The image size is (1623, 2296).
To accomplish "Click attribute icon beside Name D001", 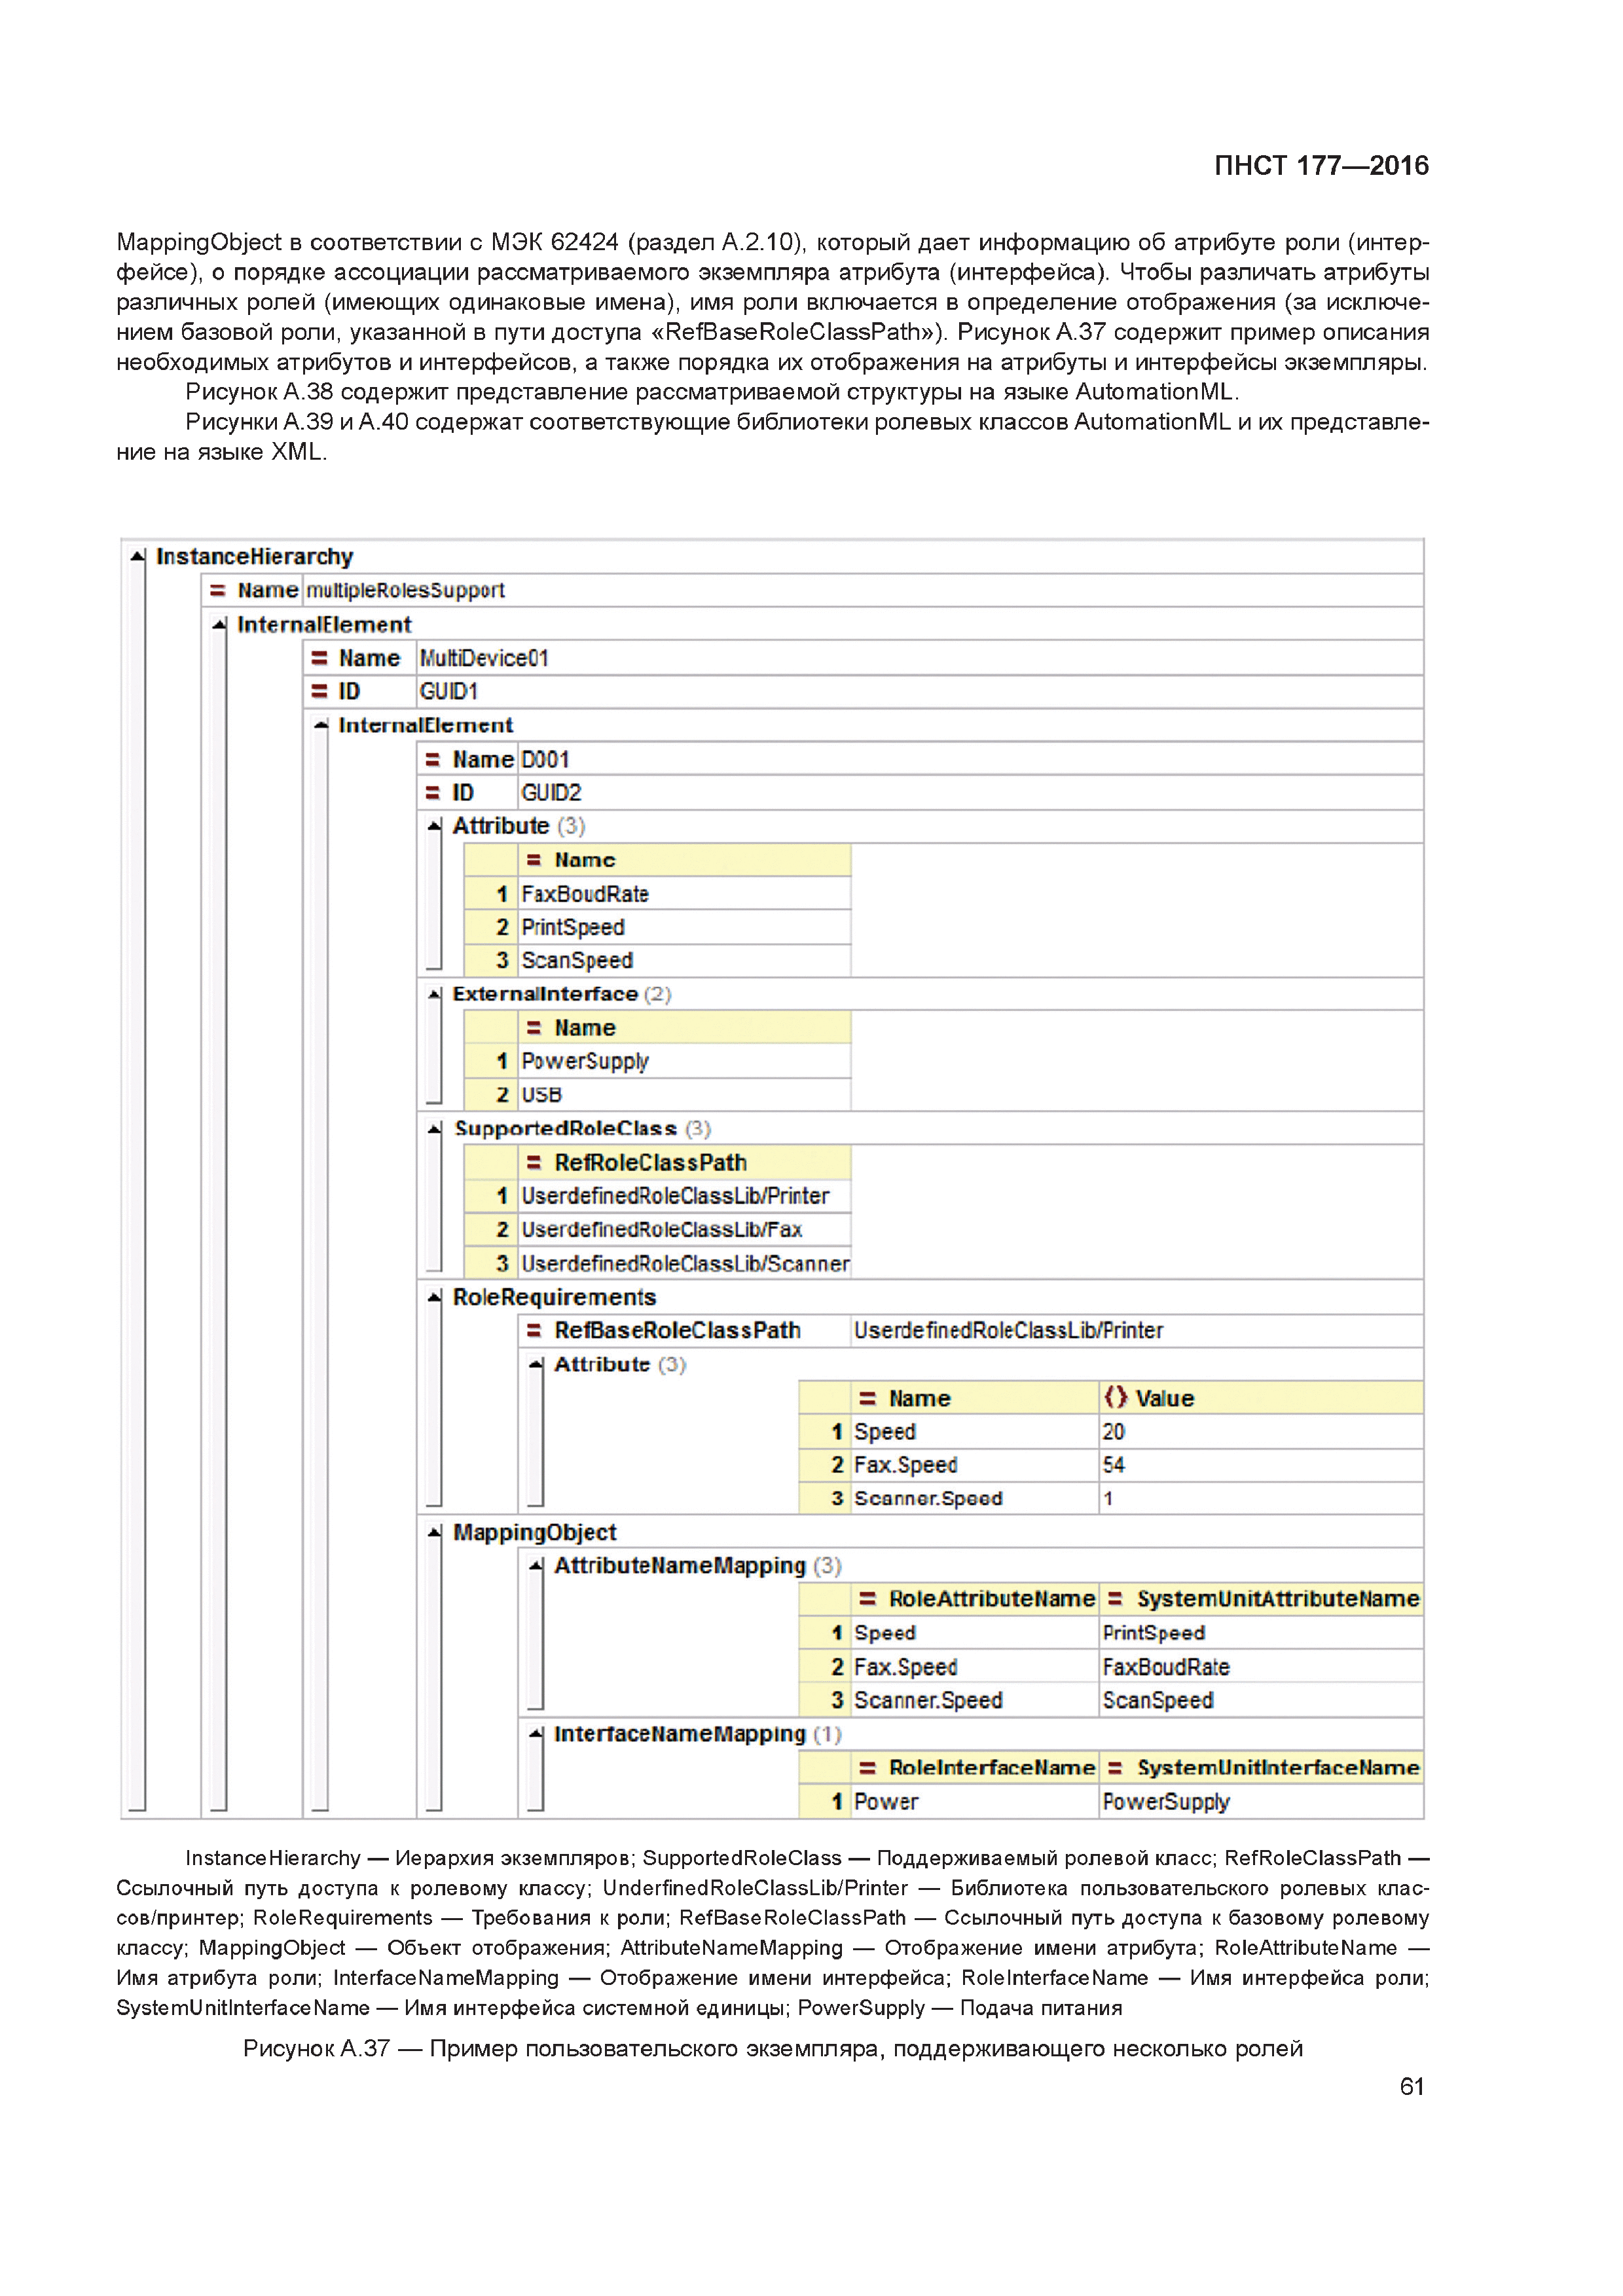I will 432,760.
